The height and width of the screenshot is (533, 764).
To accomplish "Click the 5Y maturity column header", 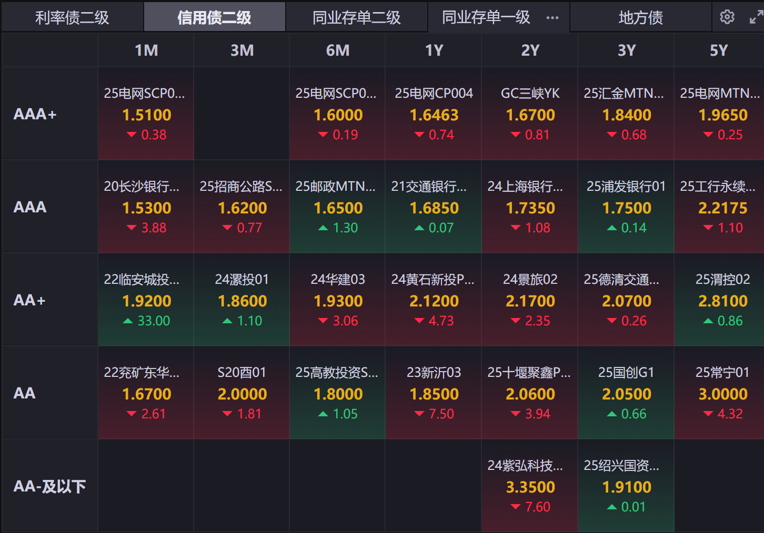I will tap(719, 50).
